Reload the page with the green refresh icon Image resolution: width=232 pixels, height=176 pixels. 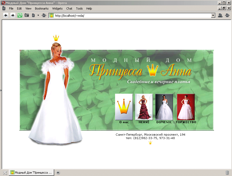pos(20,15)
